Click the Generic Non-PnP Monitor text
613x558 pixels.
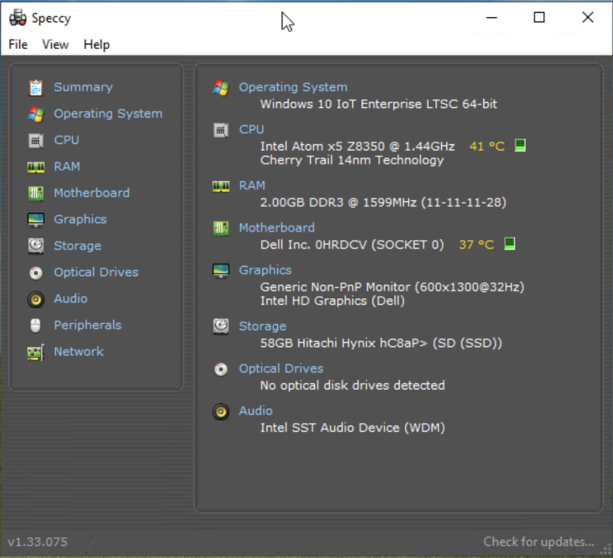coord(393,287)
